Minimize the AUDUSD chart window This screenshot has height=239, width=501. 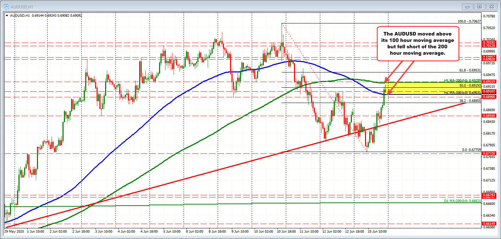click(468, 6)
